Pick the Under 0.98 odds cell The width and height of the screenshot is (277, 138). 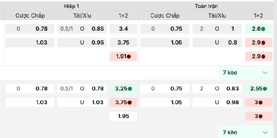[217, 102]
